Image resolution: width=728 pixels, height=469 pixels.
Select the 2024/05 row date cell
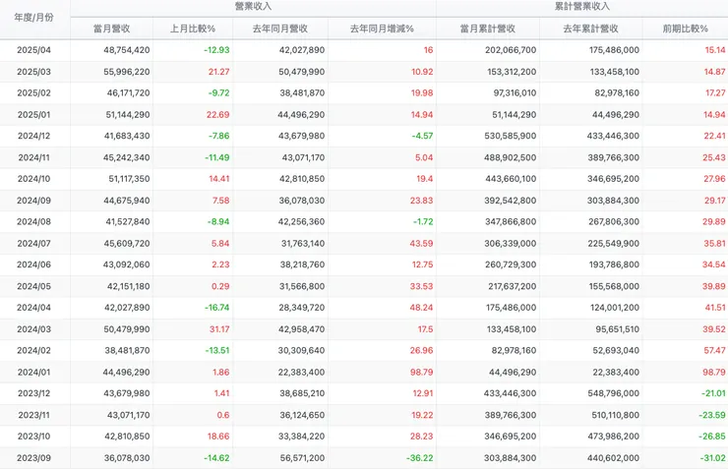coord(33,286)
